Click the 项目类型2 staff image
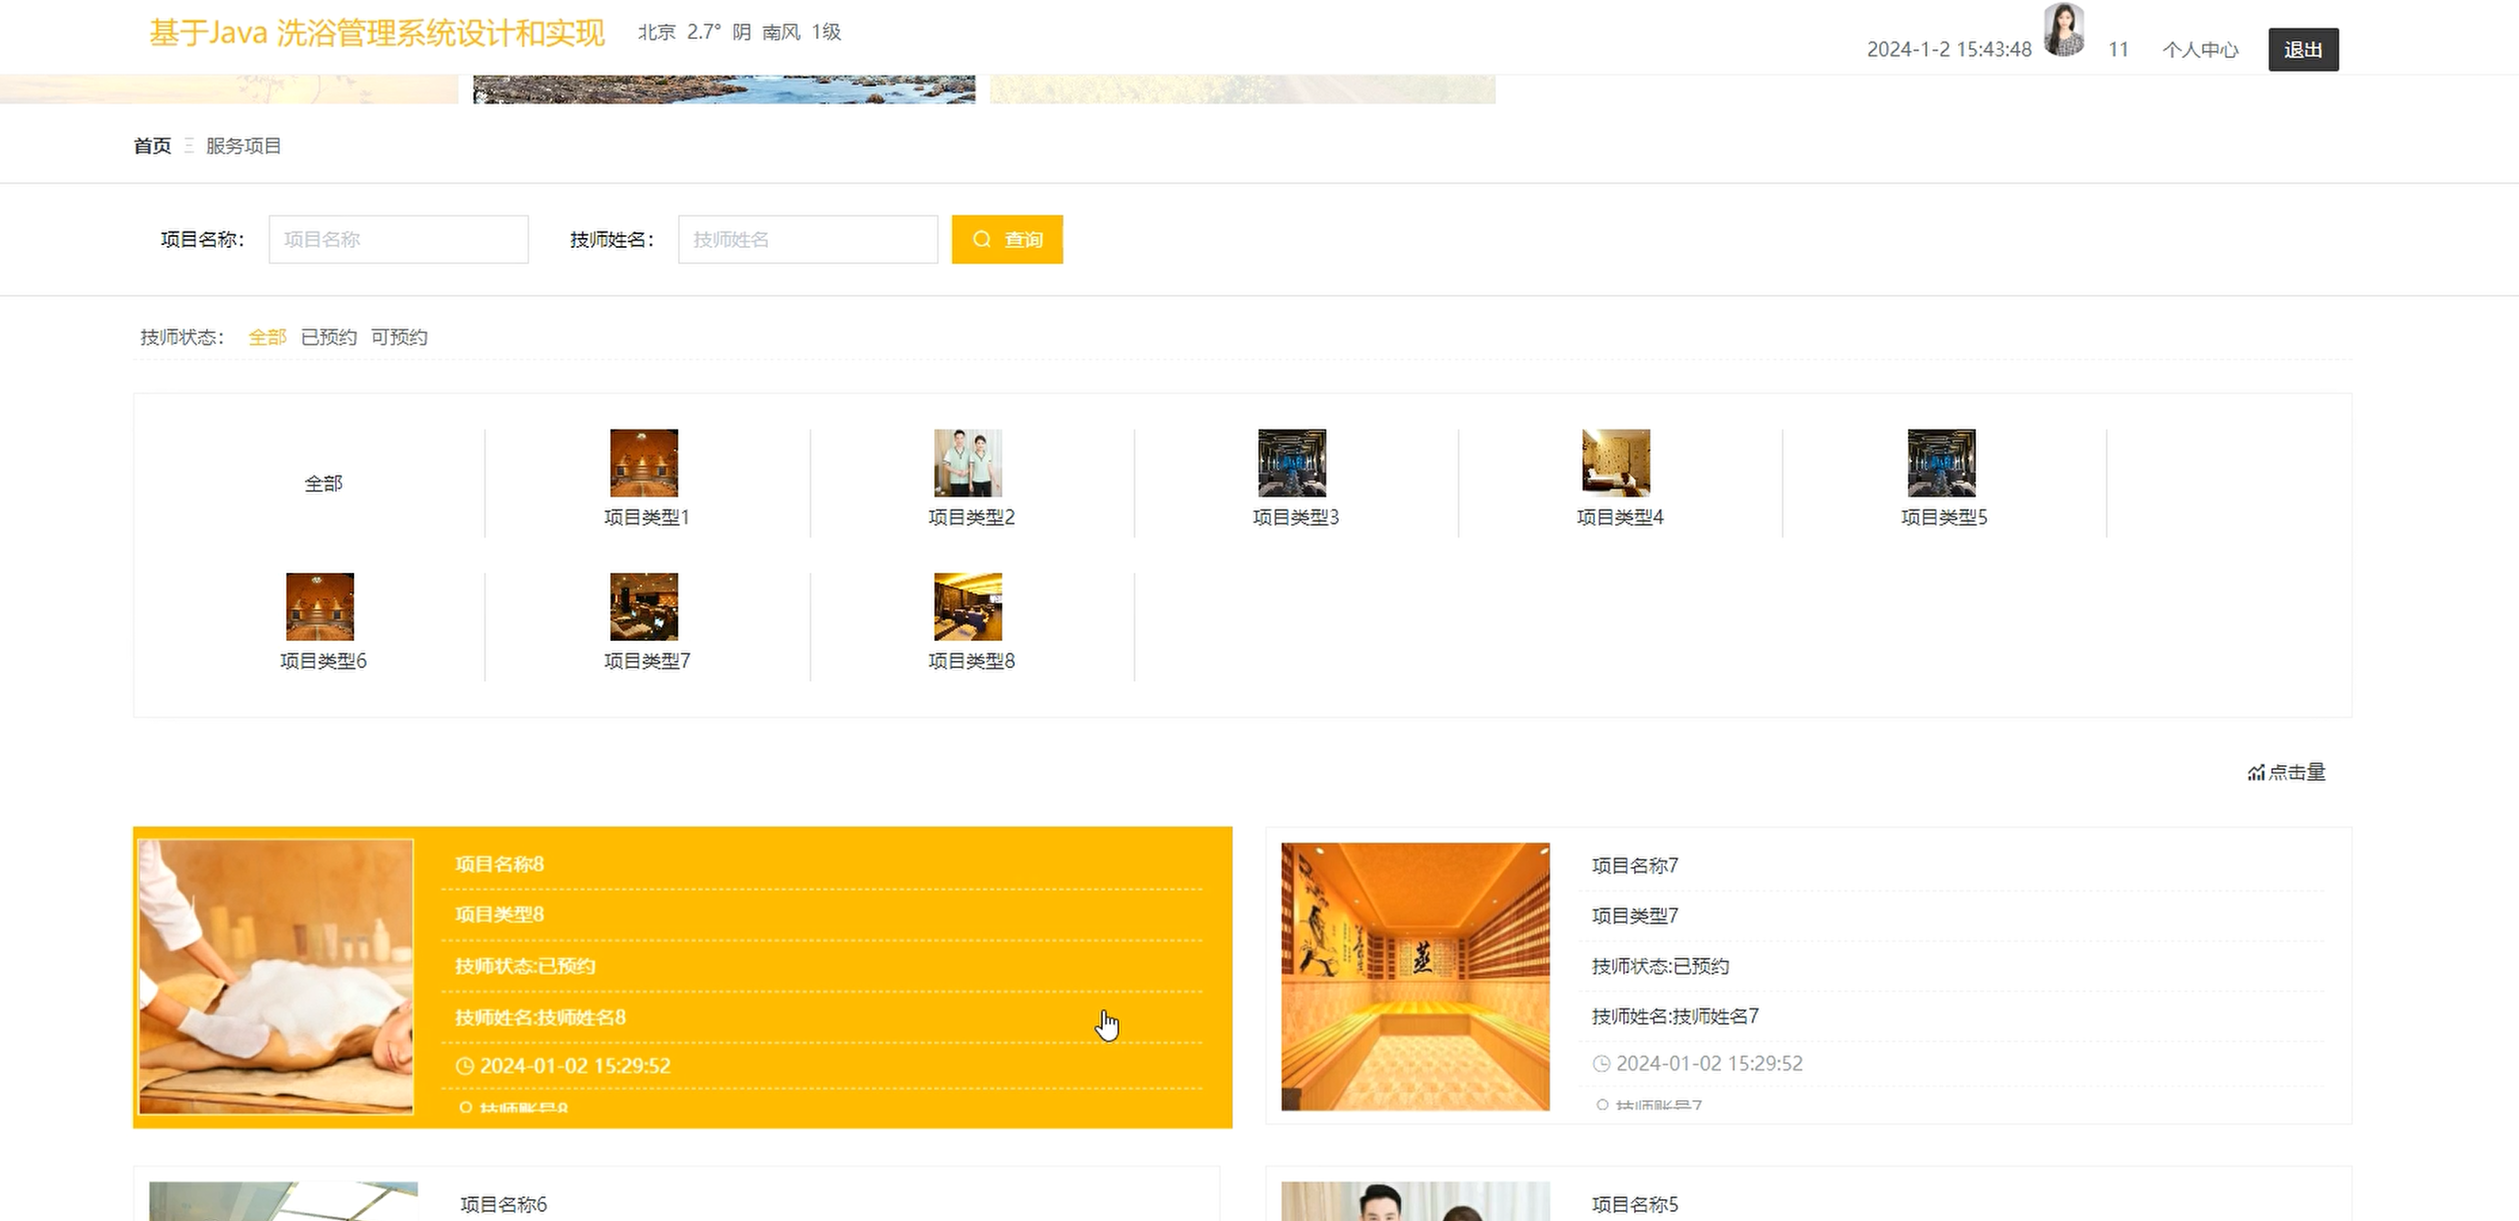 point(968,462)
